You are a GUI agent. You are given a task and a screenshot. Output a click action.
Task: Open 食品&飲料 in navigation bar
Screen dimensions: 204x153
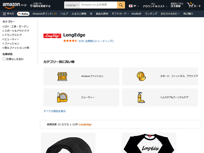(x=102, y=14)
